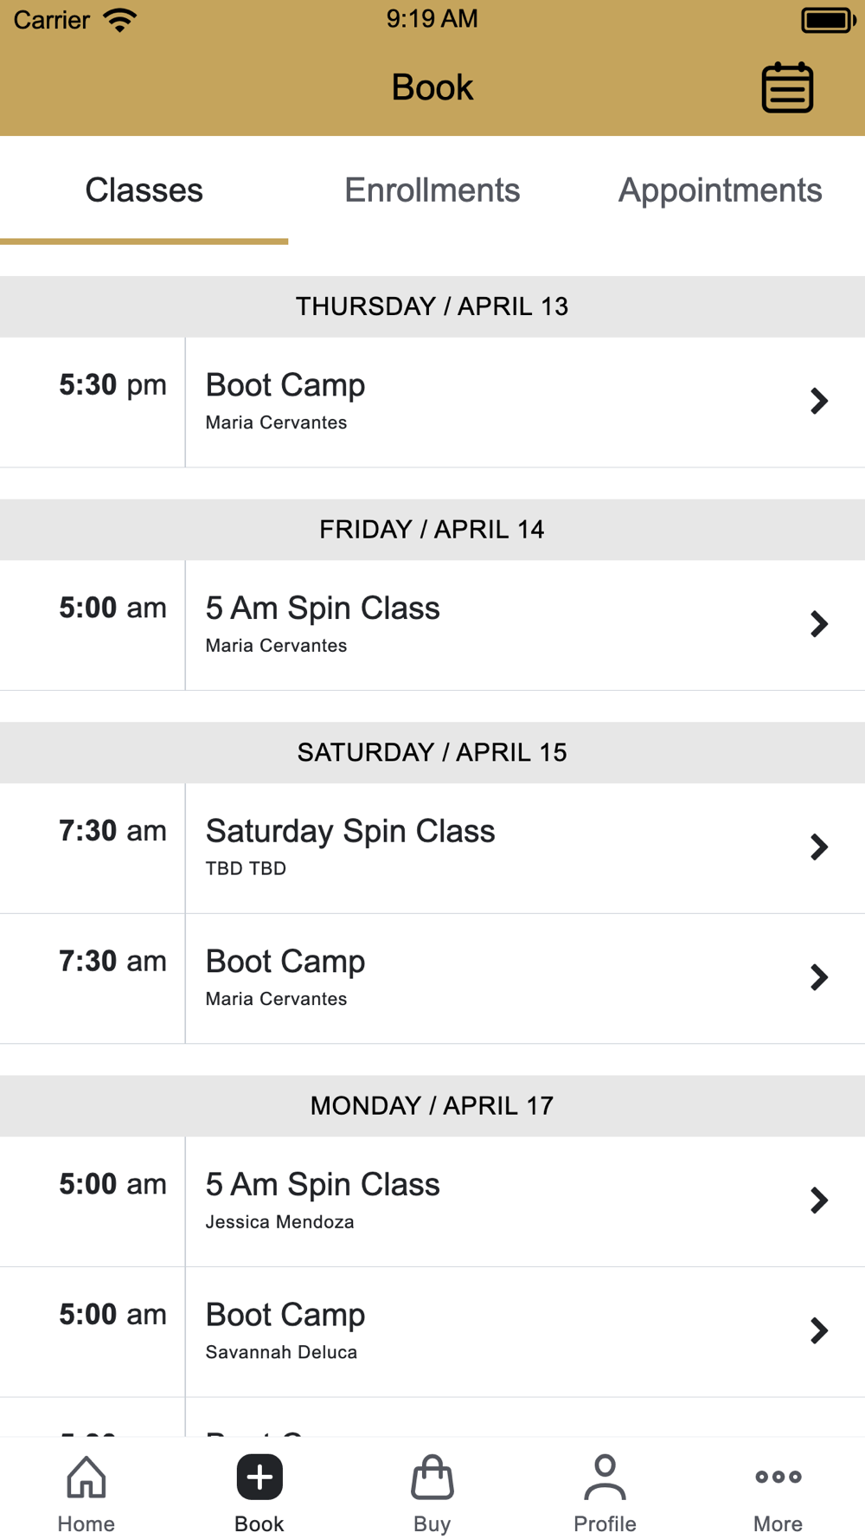The height and width of the screenshot is (1539, 865).
Task: Switch to the Appointments tab
Action: (x=720, y=190)
